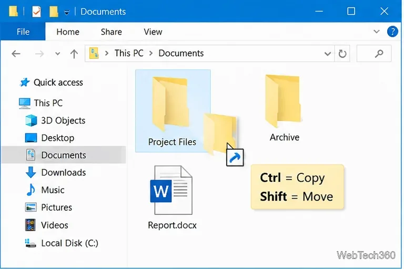
Task: Expand chevron before This PC in address bar
Action: tap(106, 53)
